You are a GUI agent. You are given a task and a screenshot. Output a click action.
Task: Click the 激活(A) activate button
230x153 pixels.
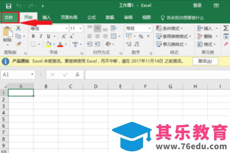point(205,61)
